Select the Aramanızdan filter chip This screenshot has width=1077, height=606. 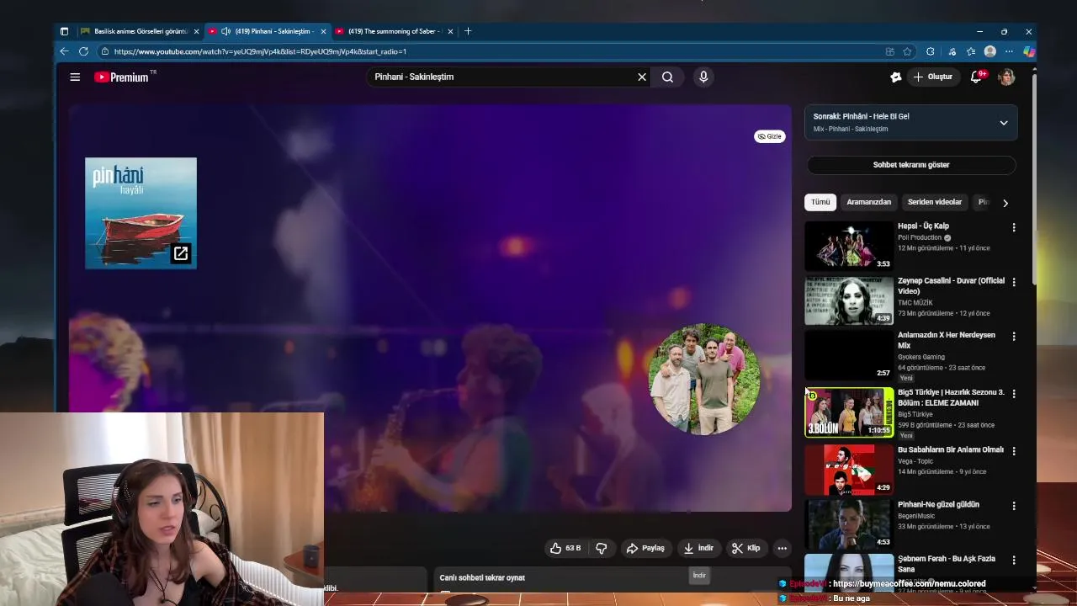point(868,202)
